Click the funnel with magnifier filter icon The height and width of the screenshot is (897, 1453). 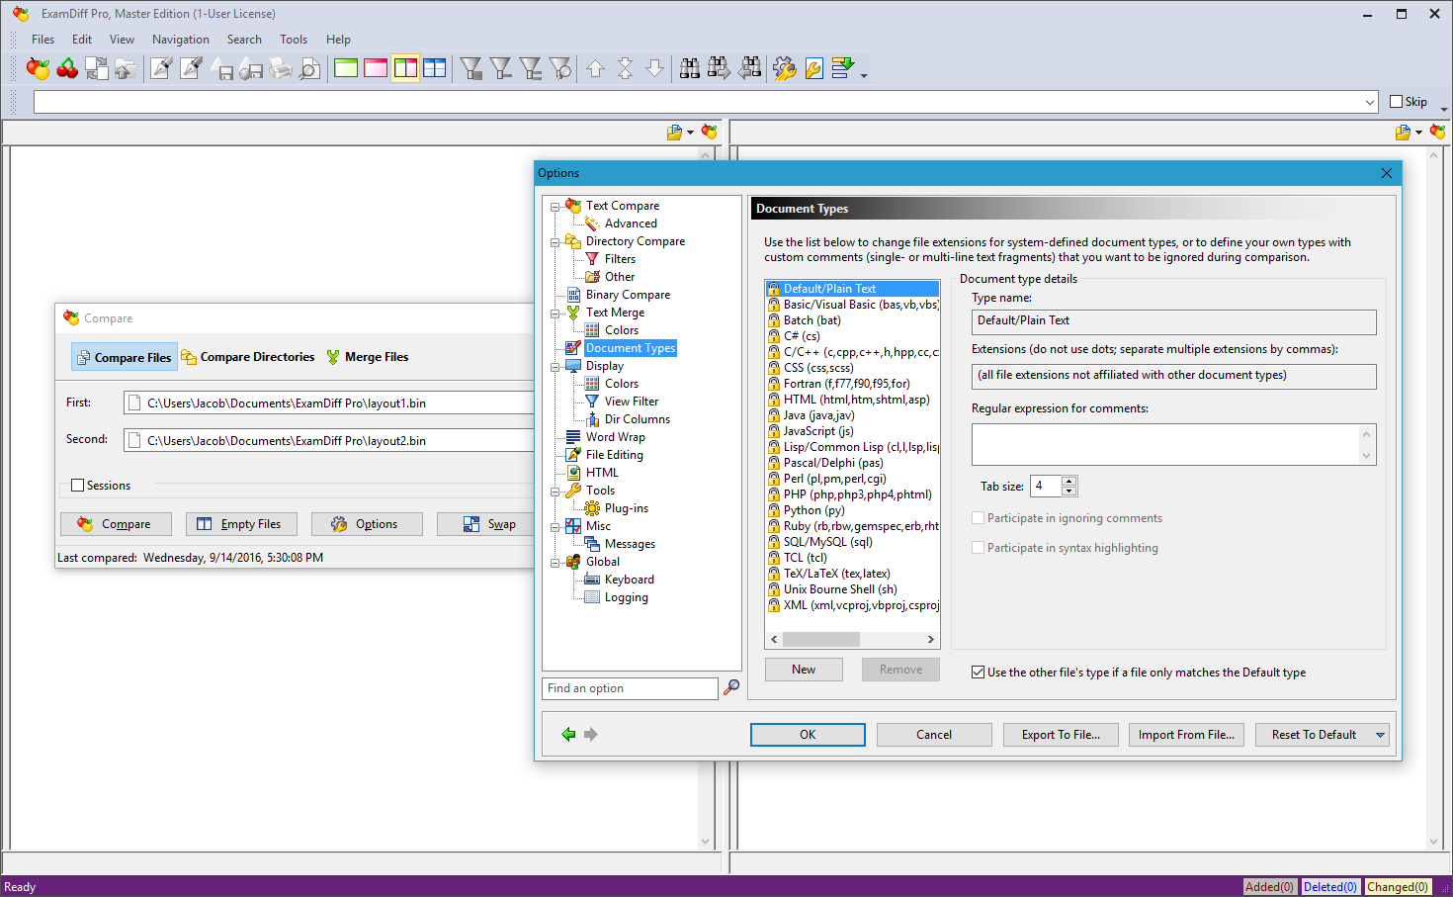click(560, 68)
